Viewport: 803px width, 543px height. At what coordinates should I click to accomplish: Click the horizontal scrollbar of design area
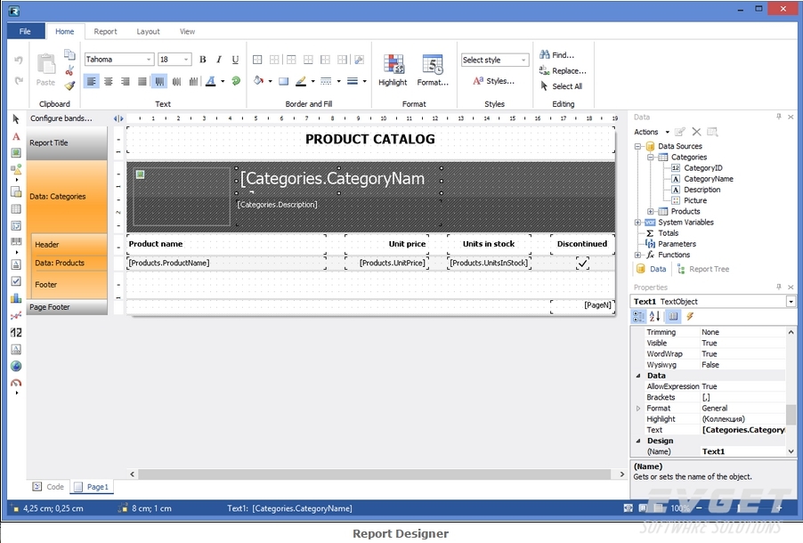click(x=377, y=474)
